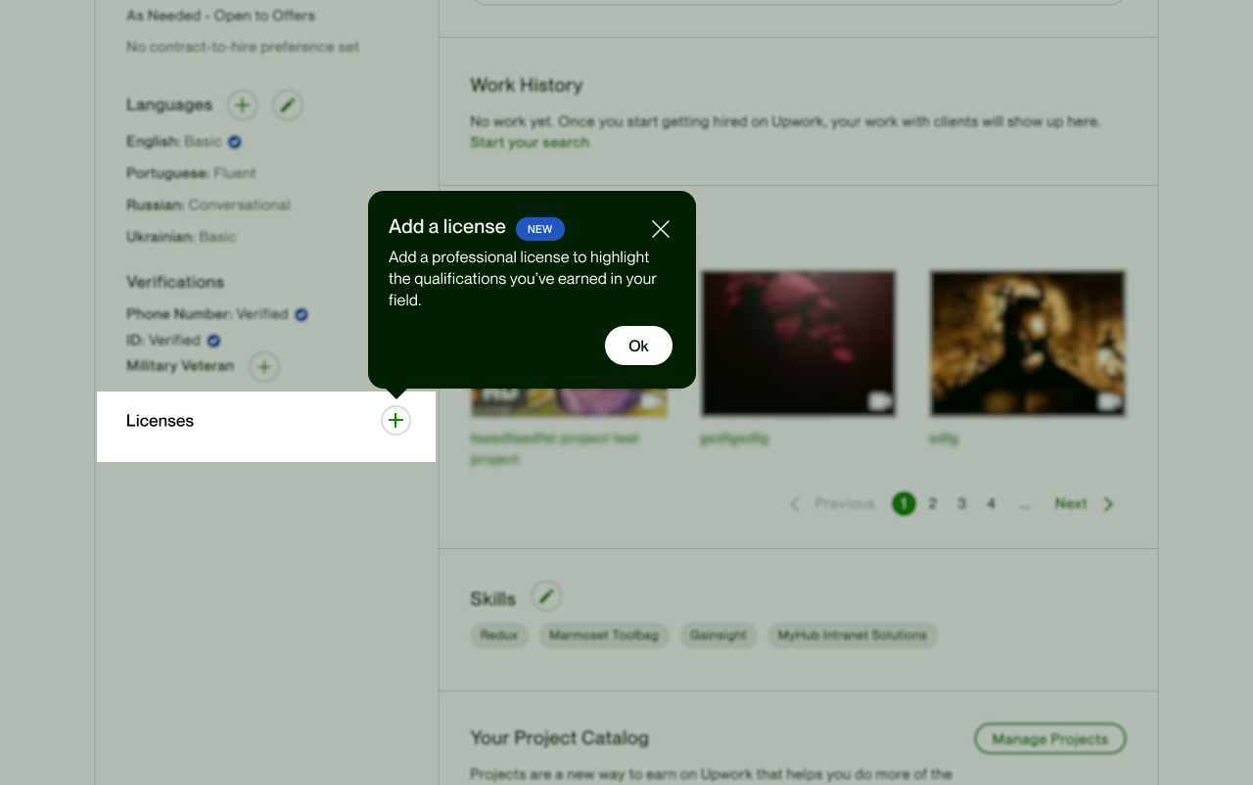This screenshot has height=785, width=1253.
Task: Jump to portfolio page 4
Action: tap(992, 503)
